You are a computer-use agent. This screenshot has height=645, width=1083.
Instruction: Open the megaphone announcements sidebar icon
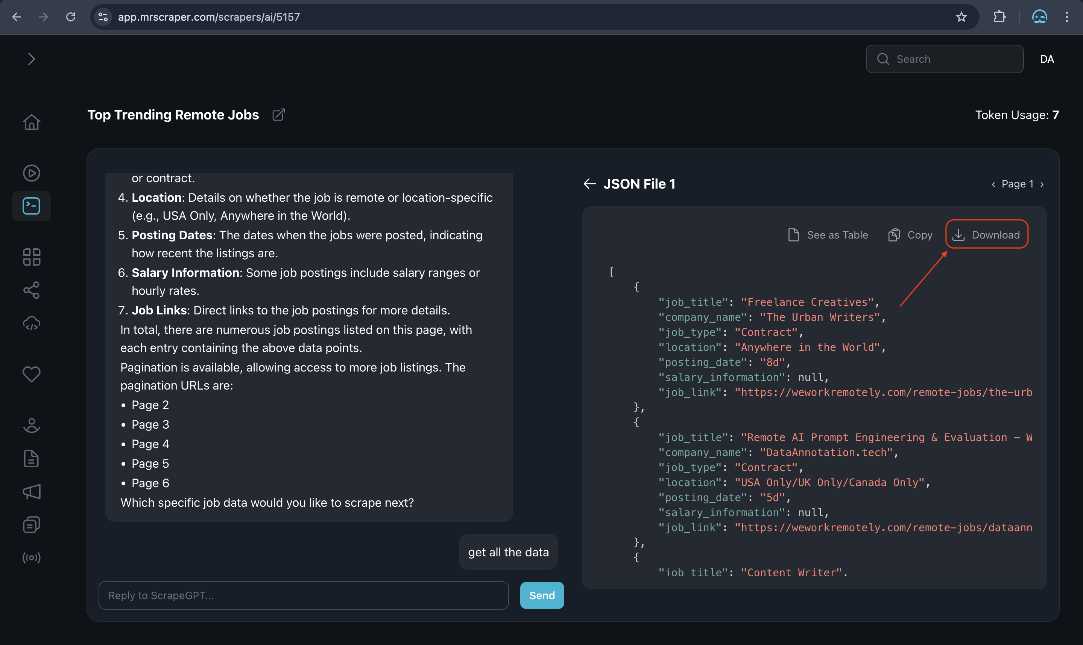click(31, 492)
